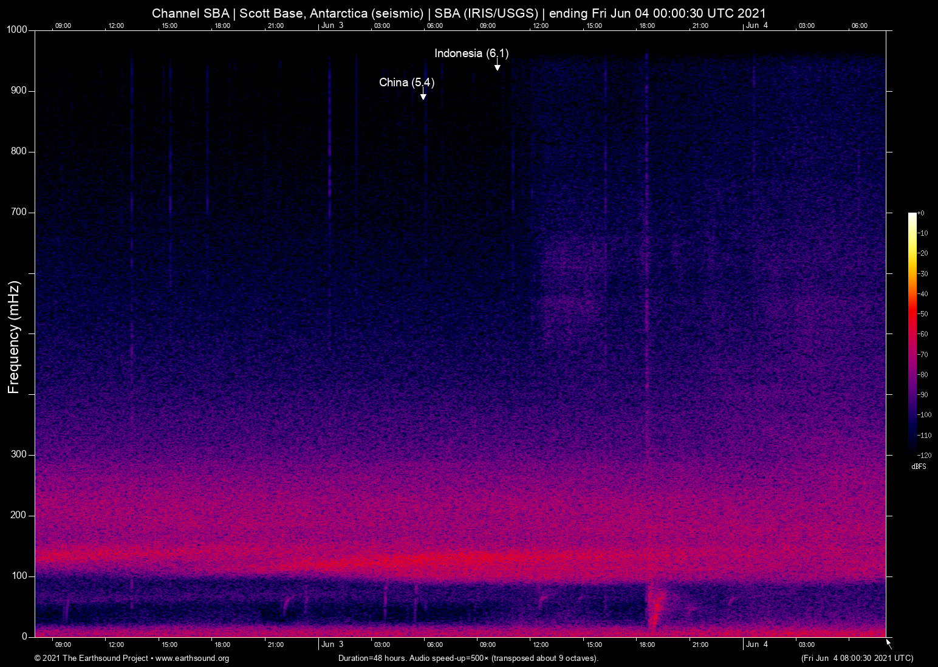938x667 pixels.
Task: Click the www.earthsound.org text in the footer
Action: 192,658
